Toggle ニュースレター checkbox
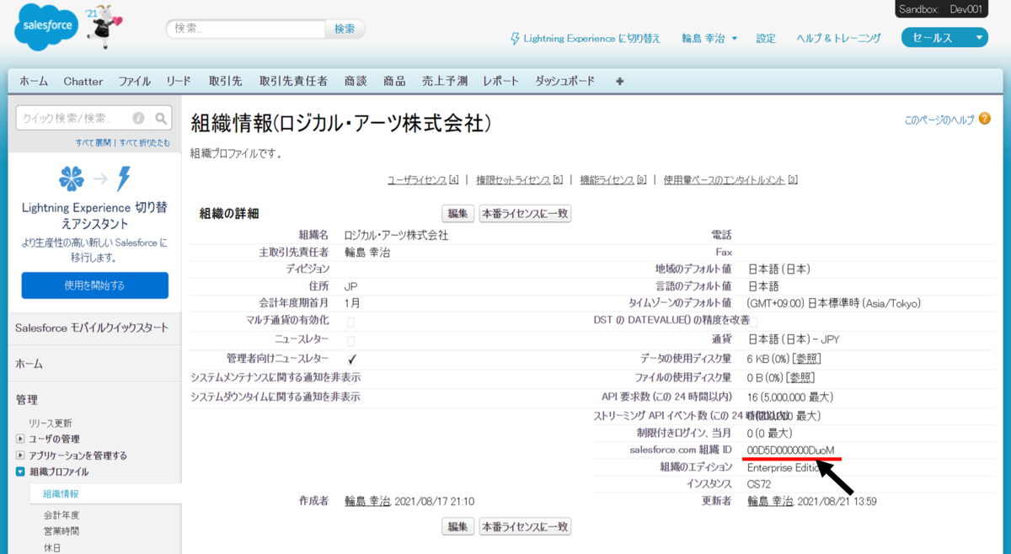Image resolution: width=1011 pixels, height=554 pixels. click(350, 341)
